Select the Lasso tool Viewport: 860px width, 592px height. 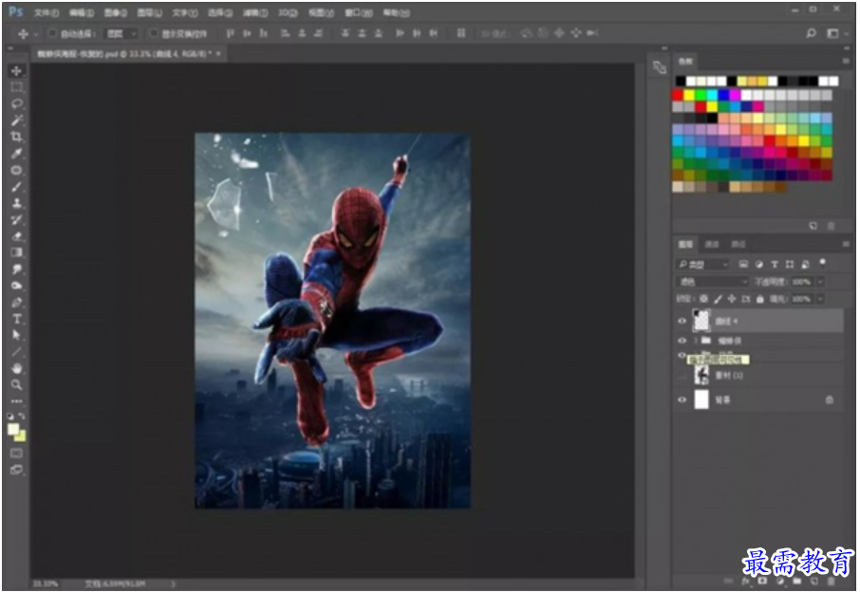pyautogui.click(x=16, y=103)
